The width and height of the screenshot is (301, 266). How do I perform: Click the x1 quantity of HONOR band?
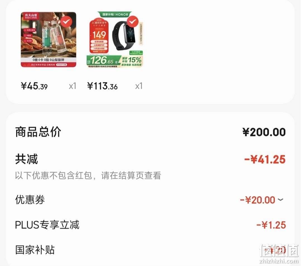[139, 86]
